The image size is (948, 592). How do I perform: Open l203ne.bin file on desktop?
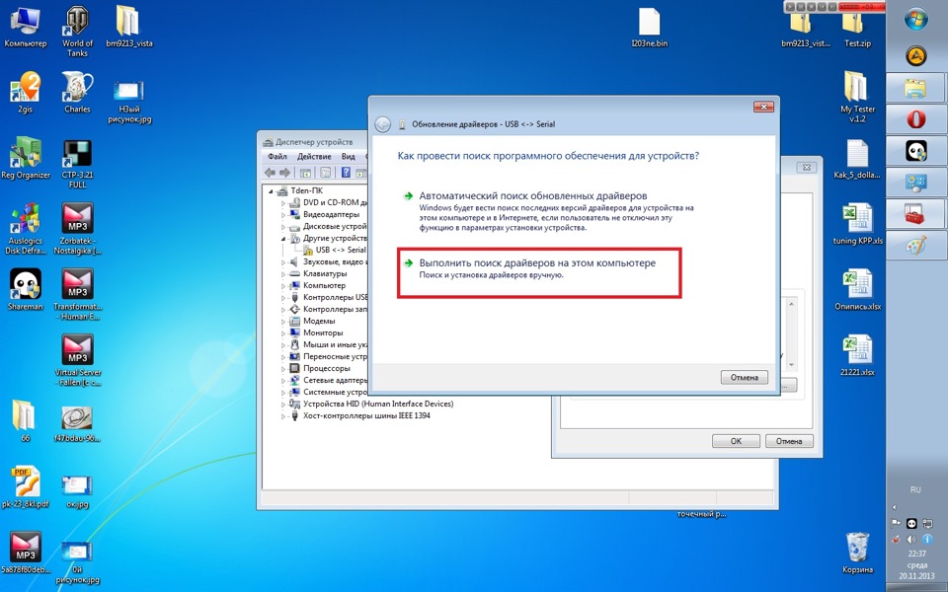[x=650, y=28]
